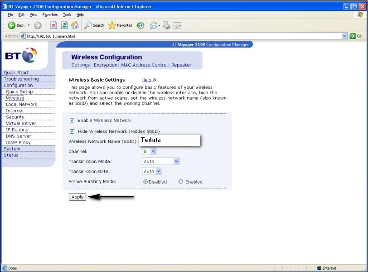Open the Tools menu
This screenshot has width=368, height=272.
(x=67, y=15)
